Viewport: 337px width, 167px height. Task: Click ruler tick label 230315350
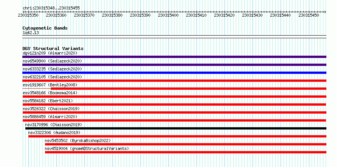(x=28, y=15)
